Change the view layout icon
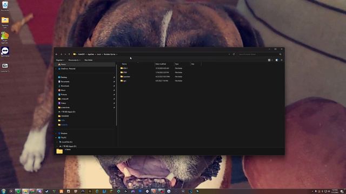Screen dimensions: 346x194 click(269, 60)
